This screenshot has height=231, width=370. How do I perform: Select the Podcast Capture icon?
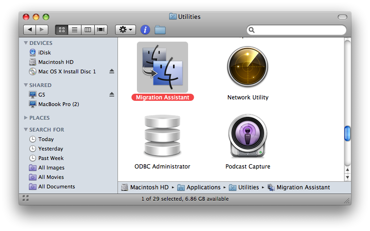click(247, 136)
